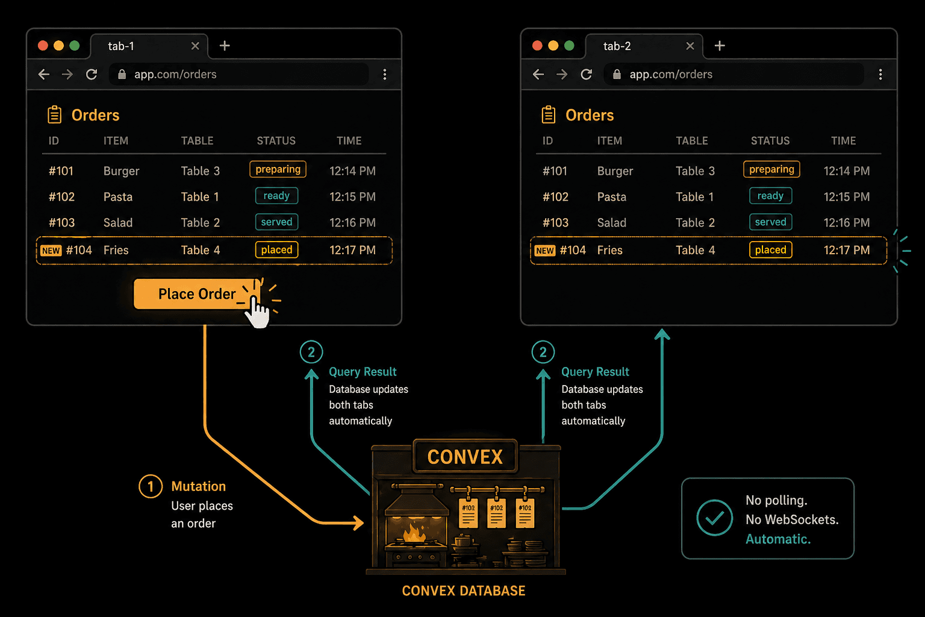Screen dimensions: 925x617
Task: Click the ID column header in tab-2 window
Action: point(547,141)
